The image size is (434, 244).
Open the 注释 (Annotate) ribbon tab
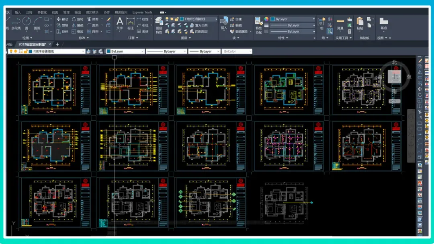(29, 12)
